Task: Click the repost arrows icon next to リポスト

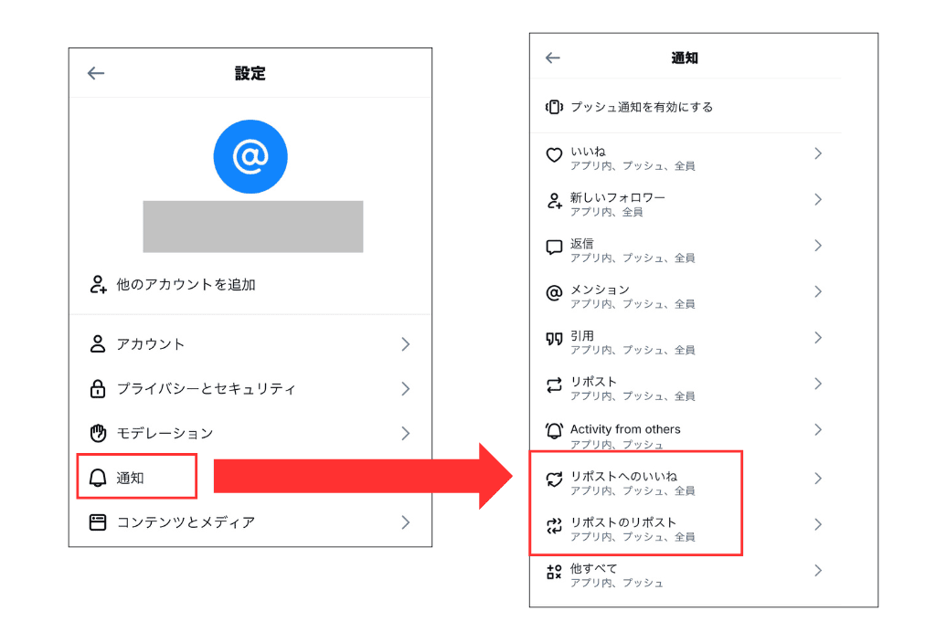Action: click(x=554, y=385)
